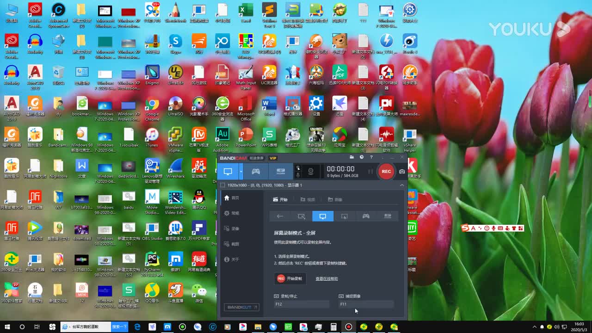Screen dimensions: 592x333
Task: Open the iTunes desktop icon
Action: click(152, 137)
